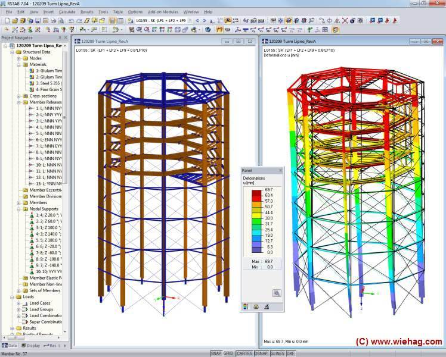
Task: Show My bending moment results icon
Action: point(276,30)
